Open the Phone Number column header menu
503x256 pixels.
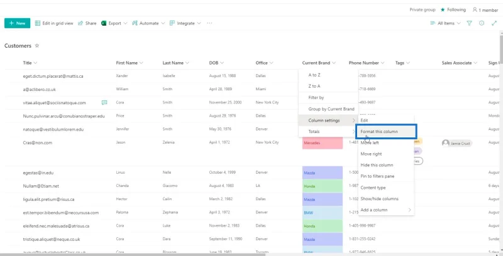(x=367, y=63)
